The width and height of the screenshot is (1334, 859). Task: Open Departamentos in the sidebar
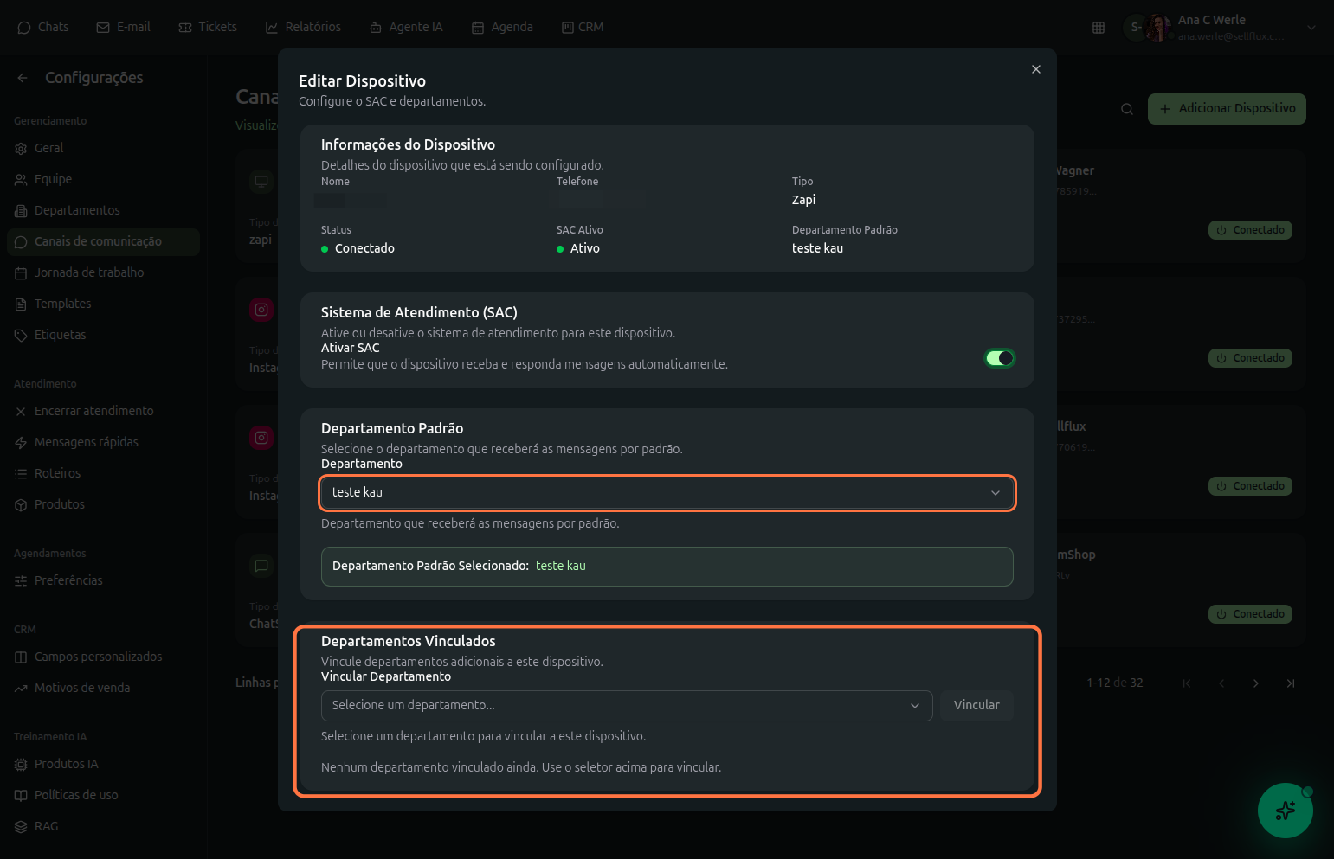77,210
